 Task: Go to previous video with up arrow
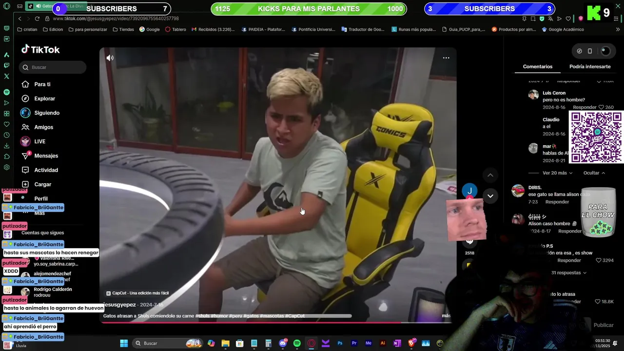pyautogui.click(x=490, y=175)
